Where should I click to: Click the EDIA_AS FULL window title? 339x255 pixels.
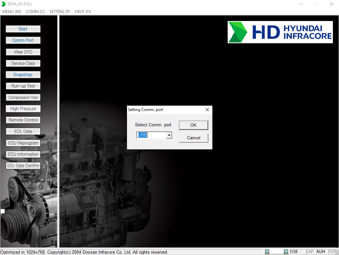[x=20, y=4]
